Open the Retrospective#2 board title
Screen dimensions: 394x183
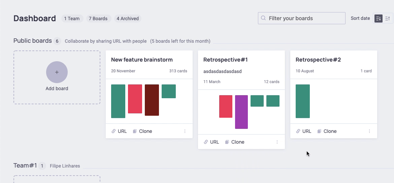[x=318, y=60]
